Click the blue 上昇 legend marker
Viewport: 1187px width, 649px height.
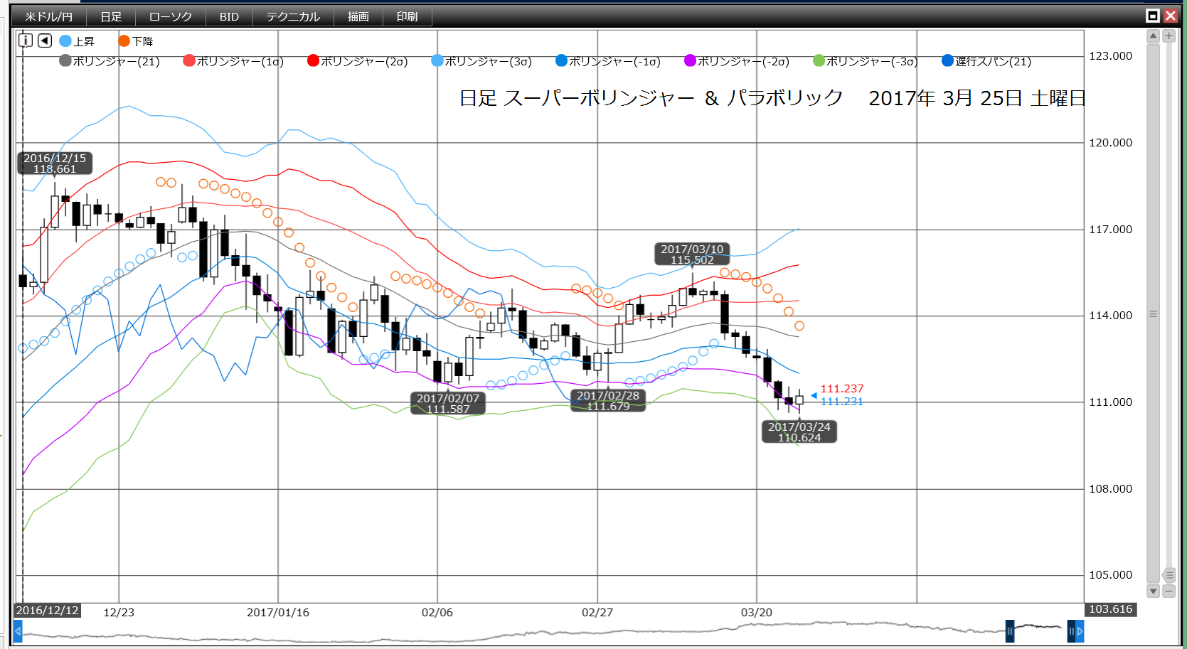[x=65, y=41]
